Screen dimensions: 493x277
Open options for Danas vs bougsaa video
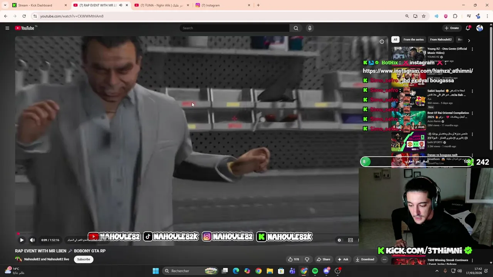[472, 155]
